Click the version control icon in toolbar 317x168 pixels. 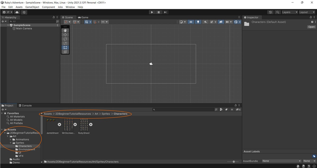[24, 12]
